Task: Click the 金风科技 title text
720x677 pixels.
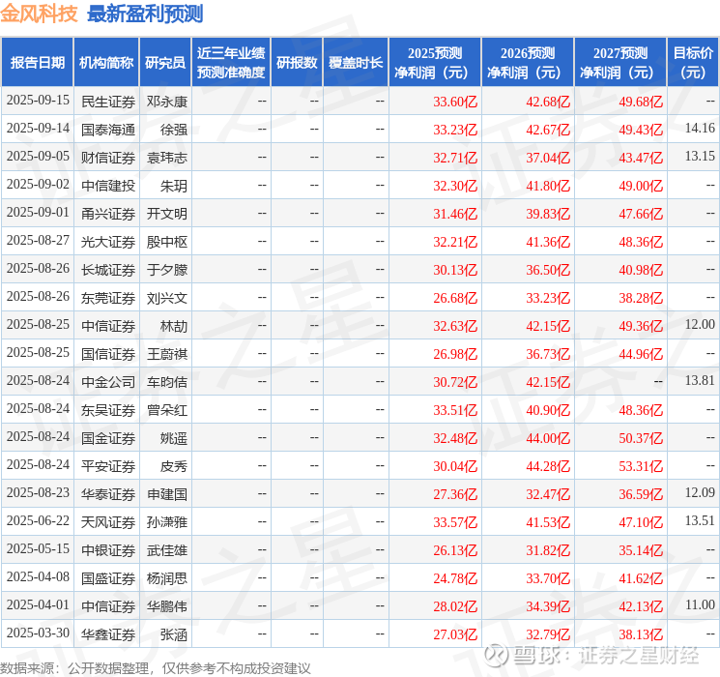Action: (39, 14)
